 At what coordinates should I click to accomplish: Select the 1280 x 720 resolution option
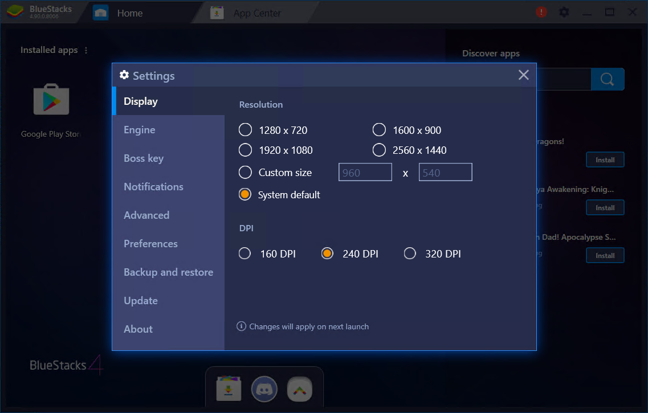245,130
